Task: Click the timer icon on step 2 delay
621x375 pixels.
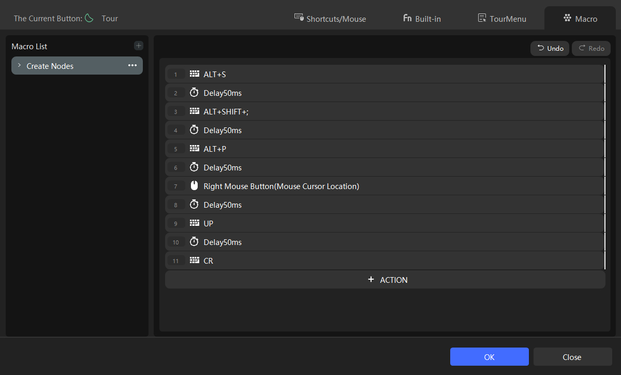Action: 194,93
